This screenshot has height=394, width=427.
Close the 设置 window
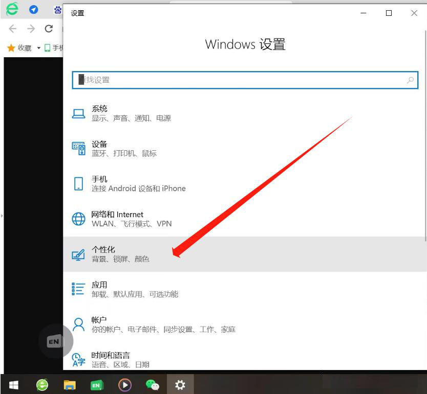(x=414, y=13)
